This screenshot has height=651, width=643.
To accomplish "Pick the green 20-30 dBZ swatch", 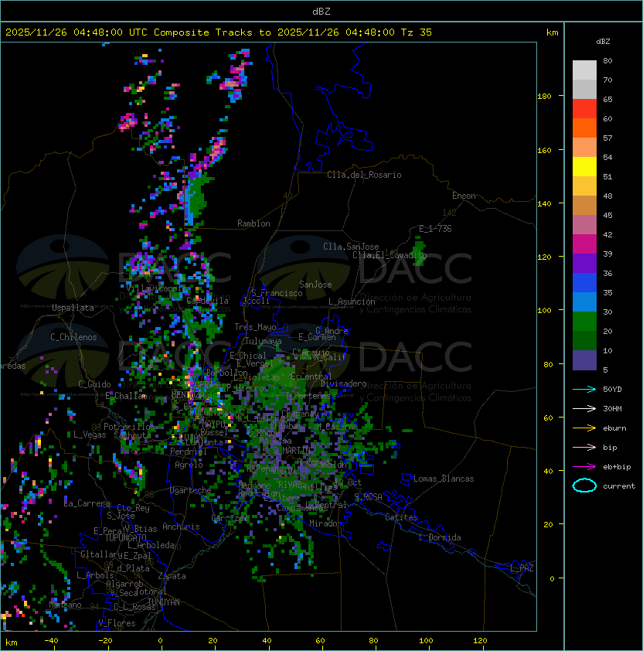I will 584,321.
